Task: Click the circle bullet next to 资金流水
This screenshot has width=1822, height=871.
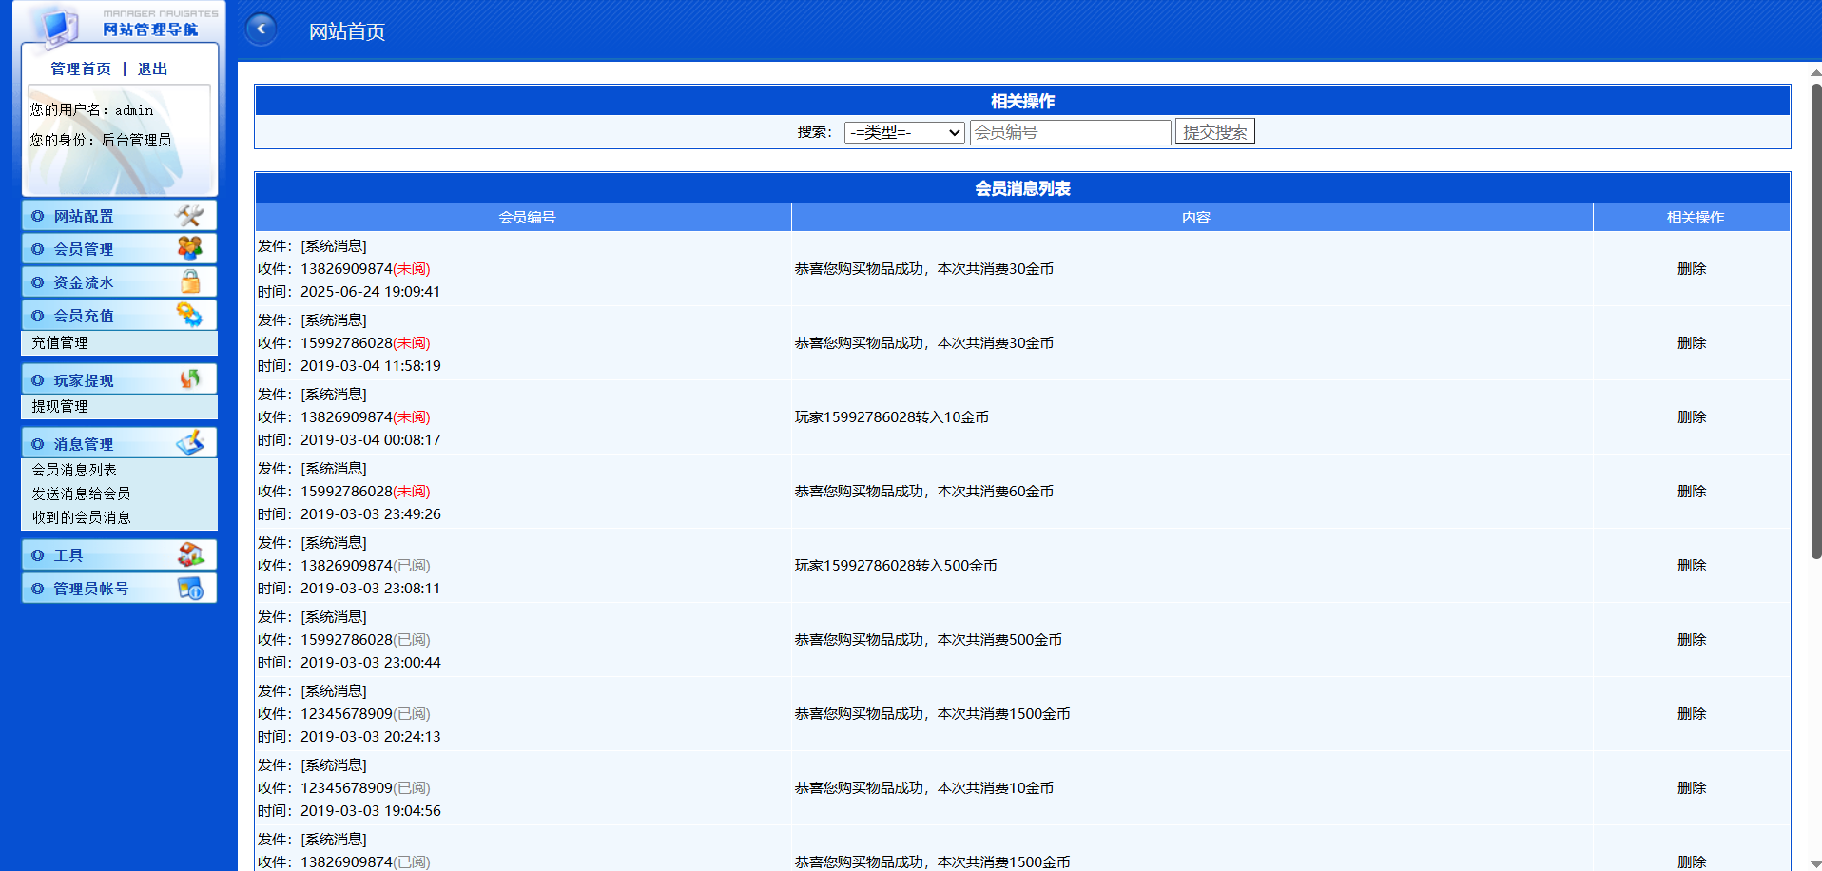Action: point(37,282)
